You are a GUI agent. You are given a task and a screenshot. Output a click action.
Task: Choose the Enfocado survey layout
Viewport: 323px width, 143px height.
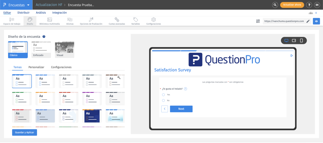(x=41, y=50)
